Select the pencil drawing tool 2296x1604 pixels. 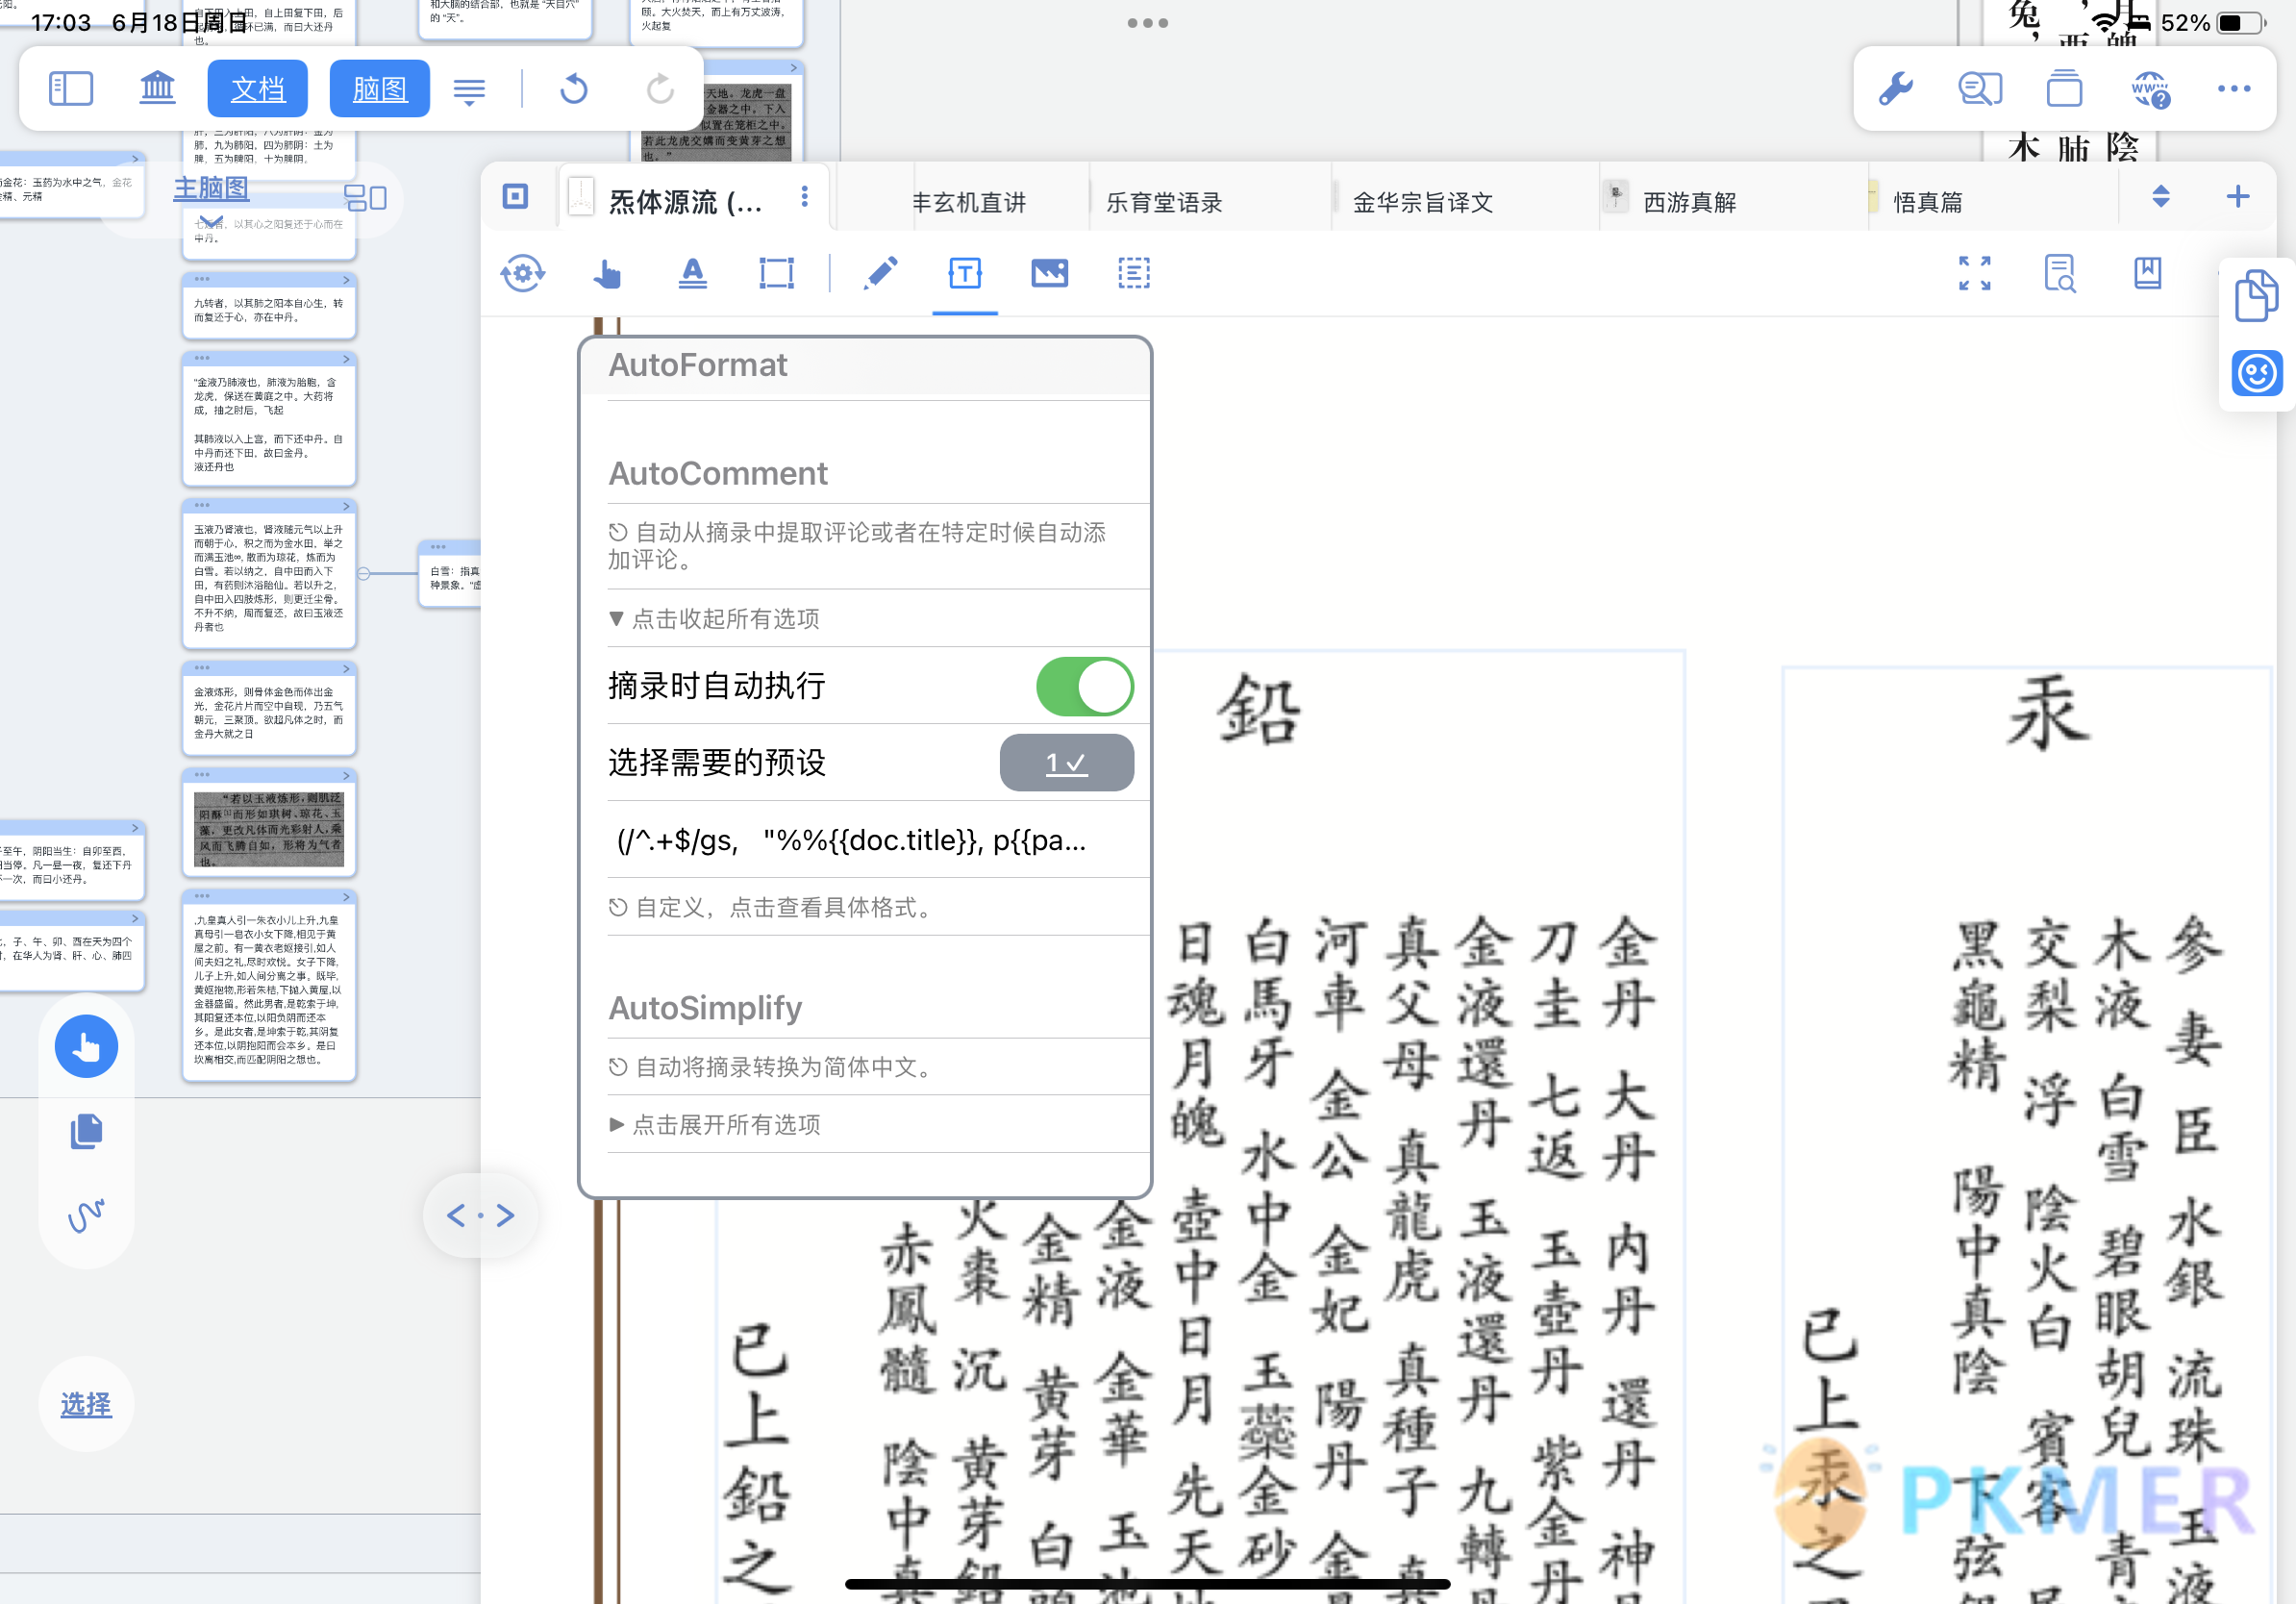pos(880,272)
